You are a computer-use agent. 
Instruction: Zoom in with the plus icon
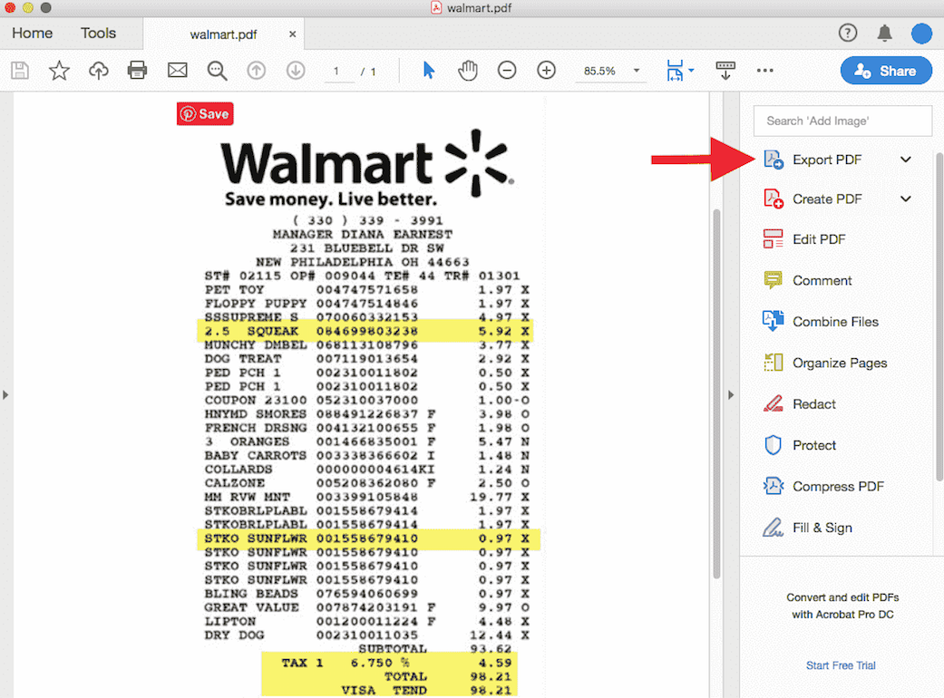pos(546,71)
